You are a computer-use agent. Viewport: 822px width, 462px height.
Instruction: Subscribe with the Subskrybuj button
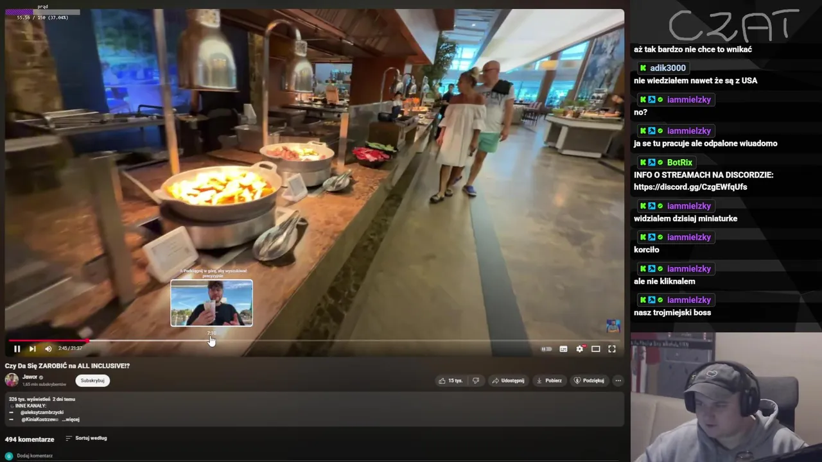point(93,381)
